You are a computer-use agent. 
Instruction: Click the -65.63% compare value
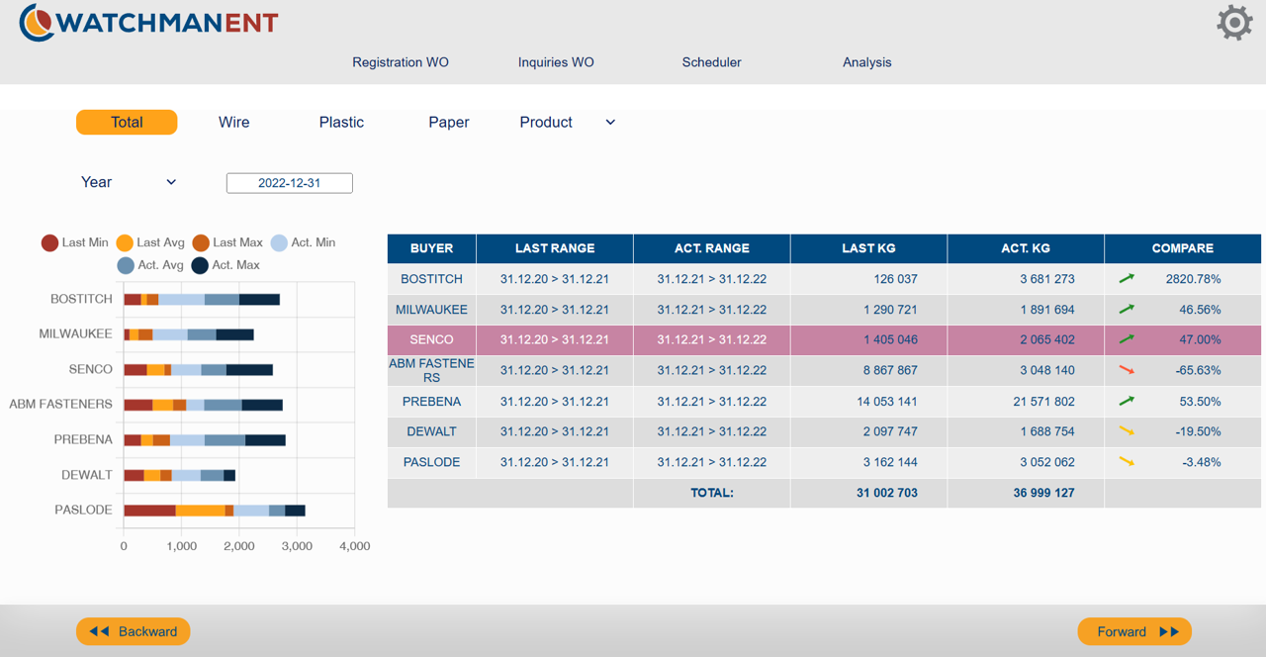pyautogui.click(x=1197, y=370)
